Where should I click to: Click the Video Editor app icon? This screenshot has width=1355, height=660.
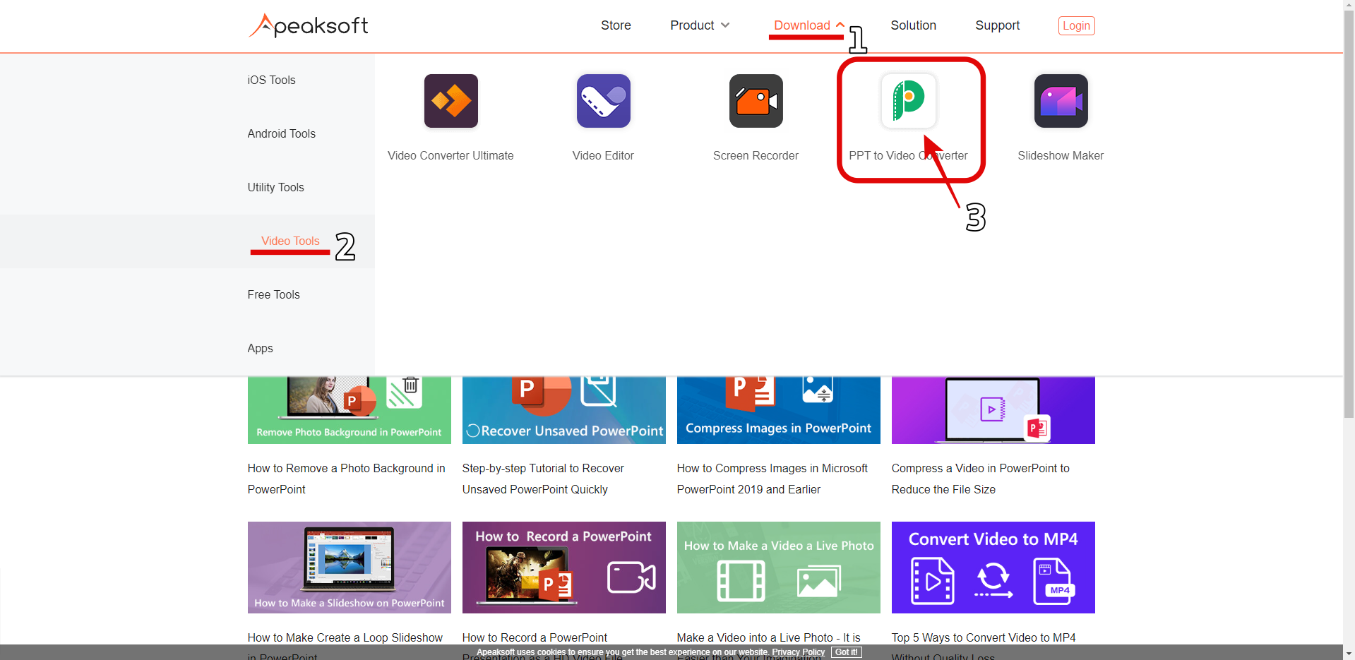(x=603, y=101)
